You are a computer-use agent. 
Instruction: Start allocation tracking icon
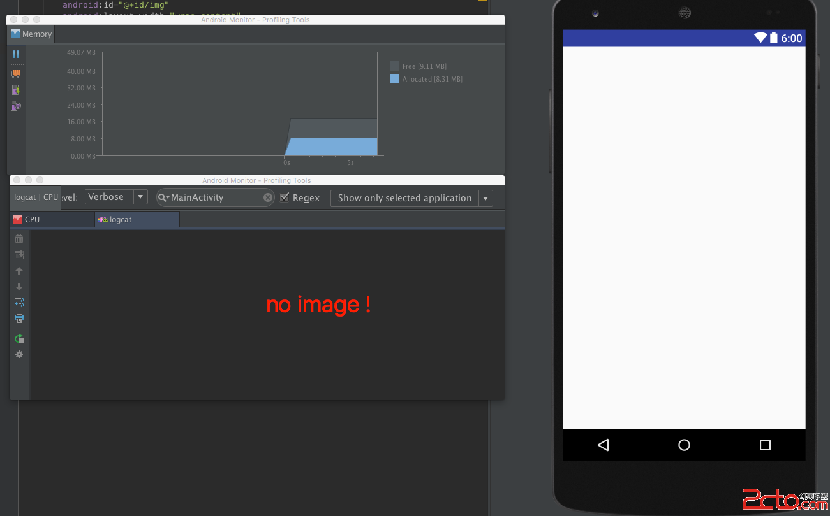coord(16,106)
